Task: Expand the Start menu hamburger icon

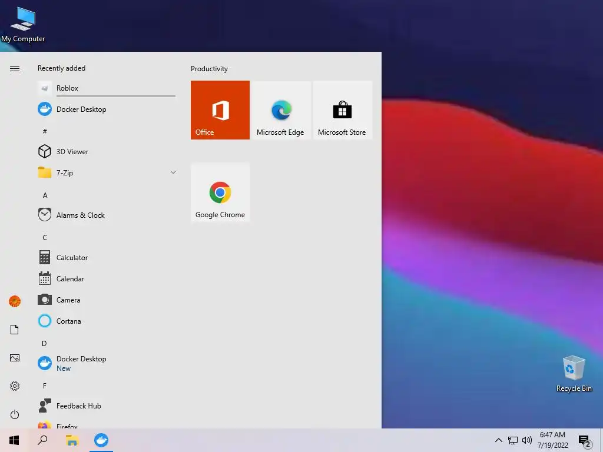Action: (15, 68)
